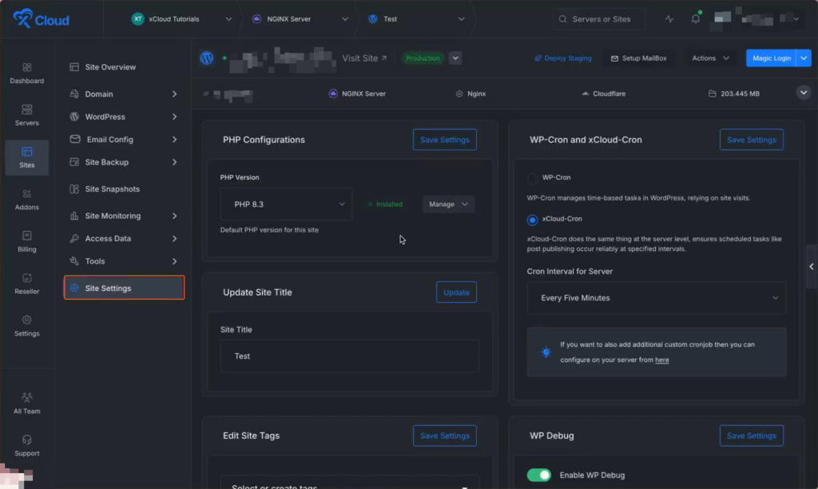
Task: Open the WordPress menu item
Action: [x=124, y=117]
